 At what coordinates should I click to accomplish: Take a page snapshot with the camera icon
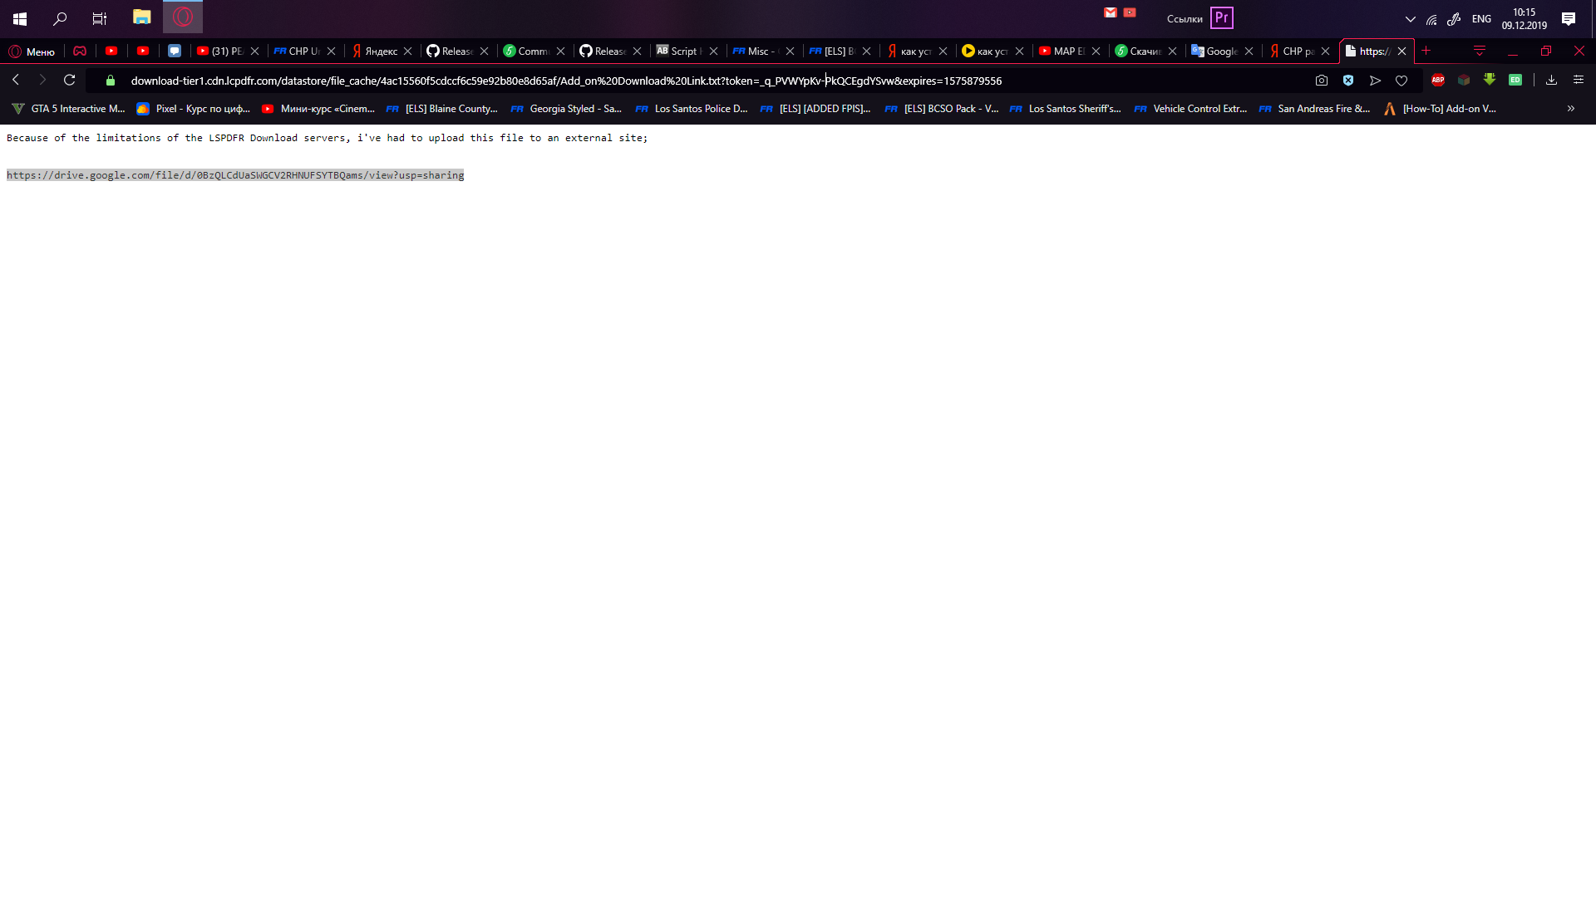(x=1322, y=81)
